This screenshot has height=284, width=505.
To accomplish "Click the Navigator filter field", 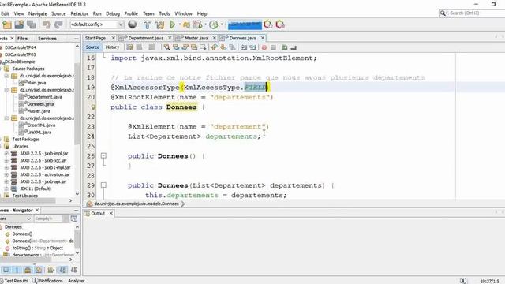I will pyautogui.click(x=48, y=219).
